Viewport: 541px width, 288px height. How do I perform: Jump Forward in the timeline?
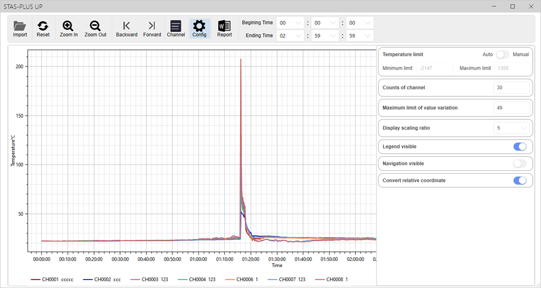pos(152,29)
